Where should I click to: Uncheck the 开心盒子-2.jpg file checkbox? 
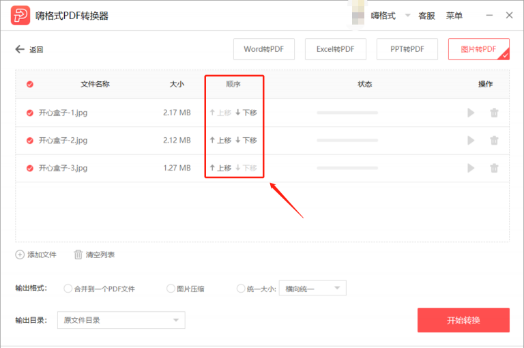click(30, 141)
